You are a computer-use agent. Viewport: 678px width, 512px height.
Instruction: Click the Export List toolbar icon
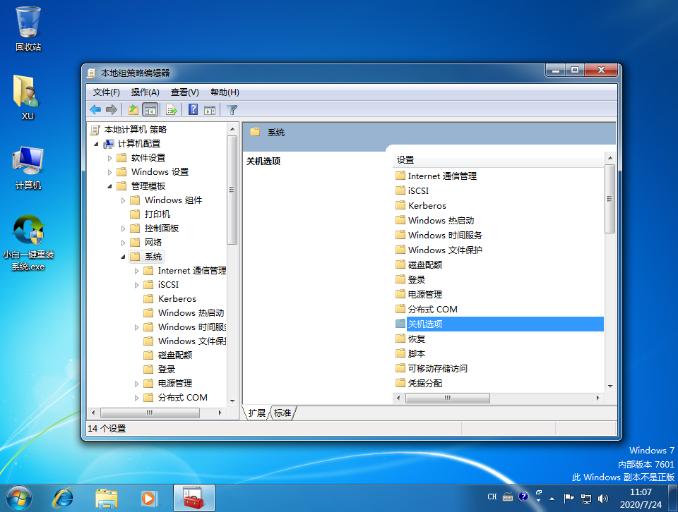click(172, 109)
